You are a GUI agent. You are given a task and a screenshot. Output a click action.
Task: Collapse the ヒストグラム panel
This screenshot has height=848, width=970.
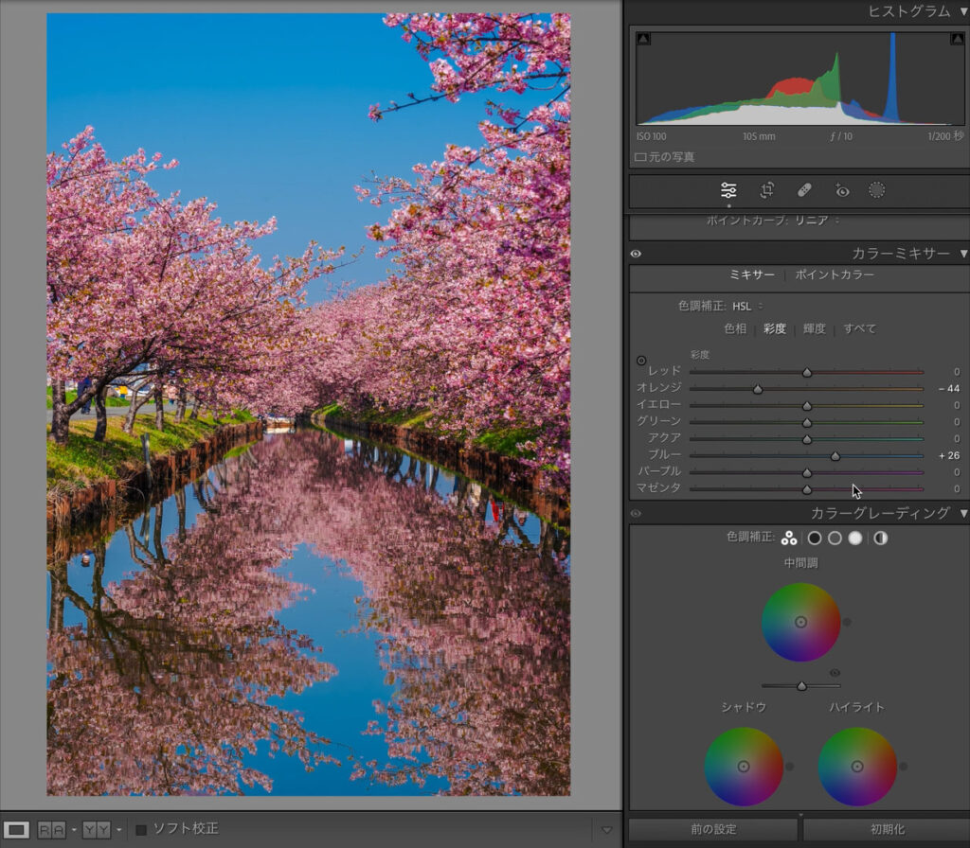tap(963, 11)
